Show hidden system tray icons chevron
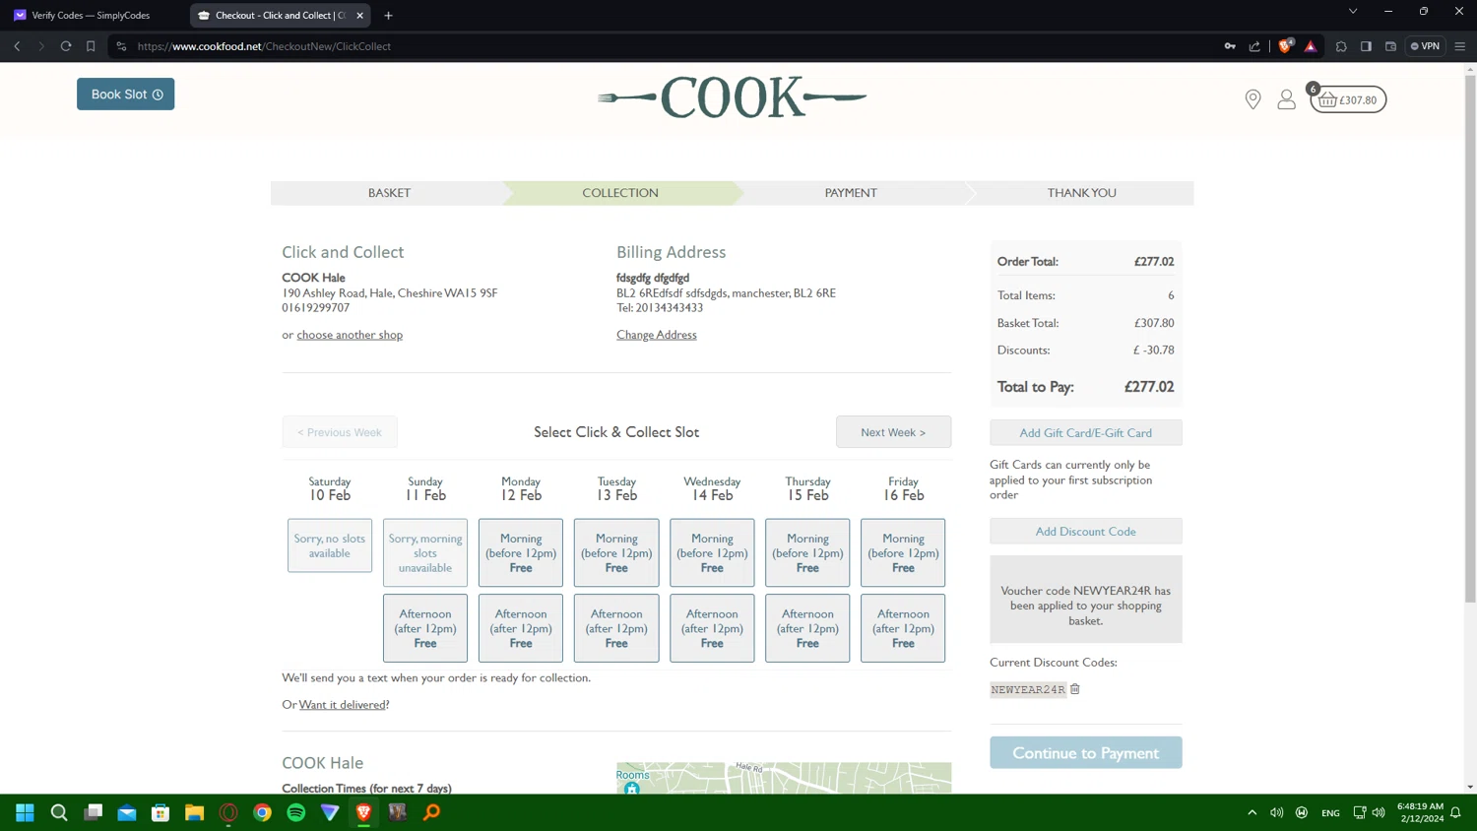The height and width of the screenshot is (831, 1477). (1252, 812)
